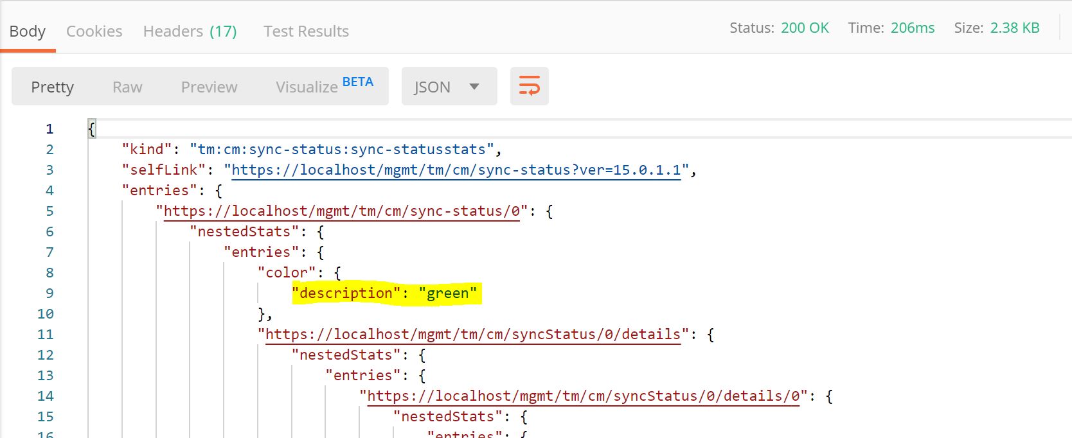
Task: Click line number 1 in the gutter
Action: (x=49, y=128)
